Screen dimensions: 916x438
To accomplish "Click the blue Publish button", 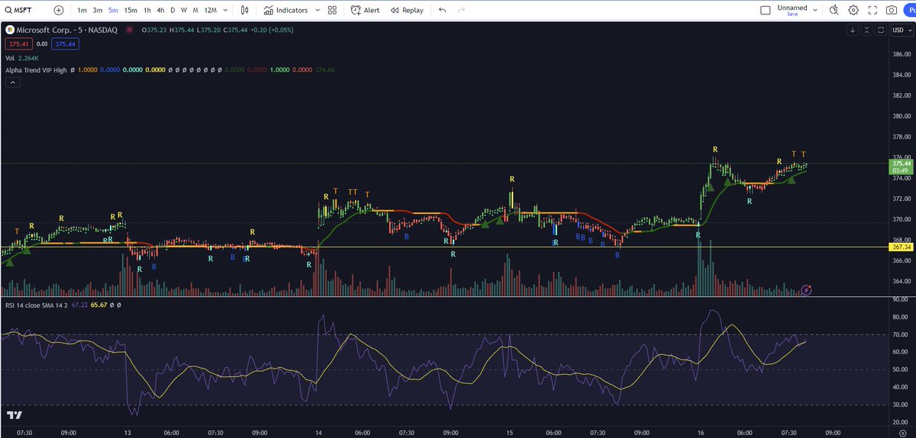I will 910,11.
